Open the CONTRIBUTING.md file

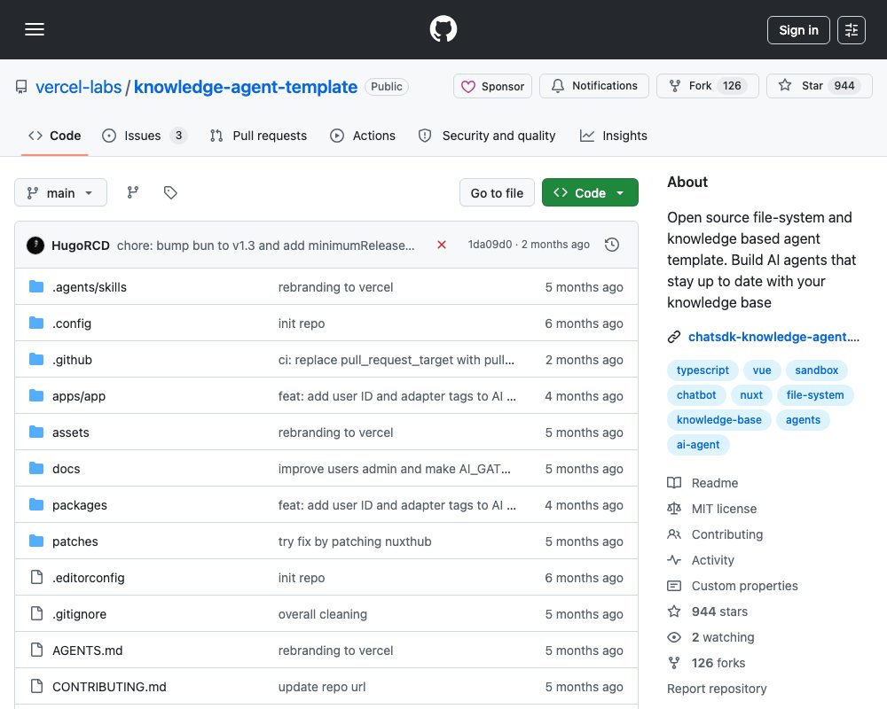(x=109, y=687)
